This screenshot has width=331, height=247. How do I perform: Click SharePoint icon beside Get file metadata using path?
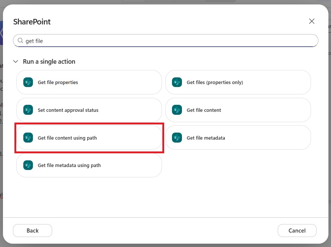(x=28, y=165)
